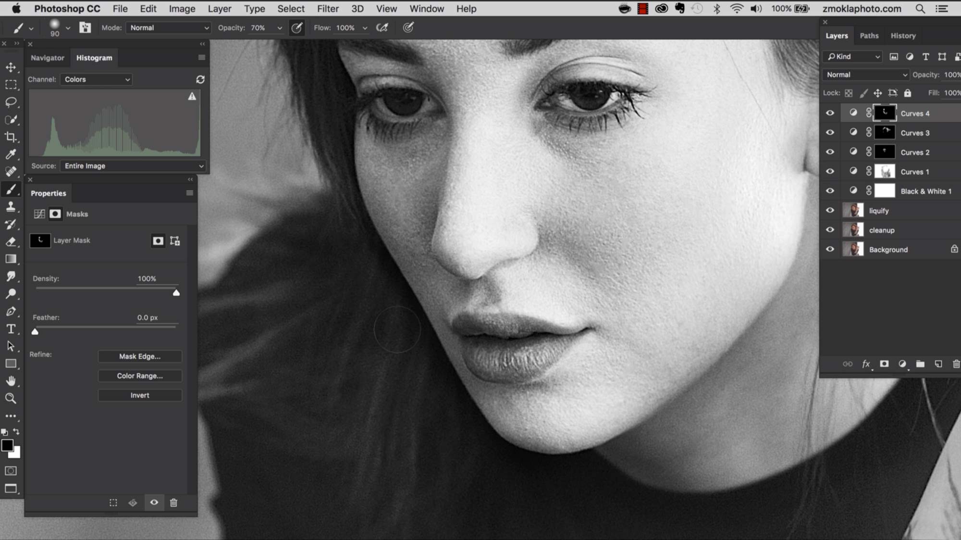Select the Rectangular Marquee tool
961x540 pixels.
(11, 85)
